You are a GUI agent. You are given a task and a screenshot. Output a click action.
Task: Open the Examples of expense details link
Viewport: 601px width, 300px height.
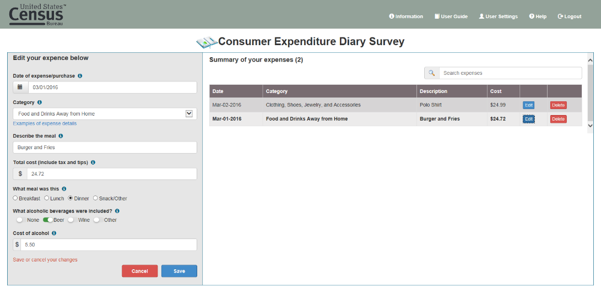click(x=45, y=123)
